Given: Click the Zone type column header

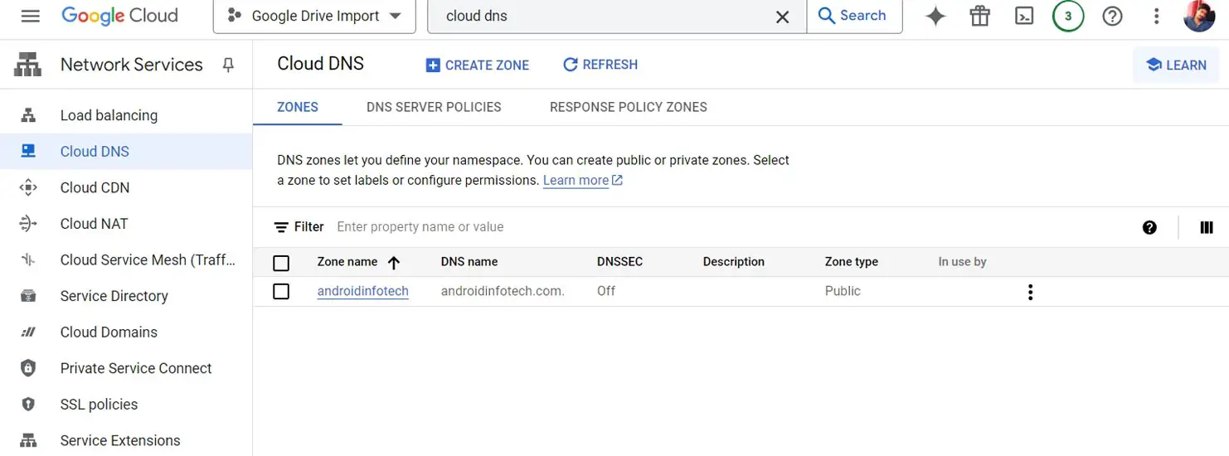Looking at the screenshot, I should pos(852,262).
